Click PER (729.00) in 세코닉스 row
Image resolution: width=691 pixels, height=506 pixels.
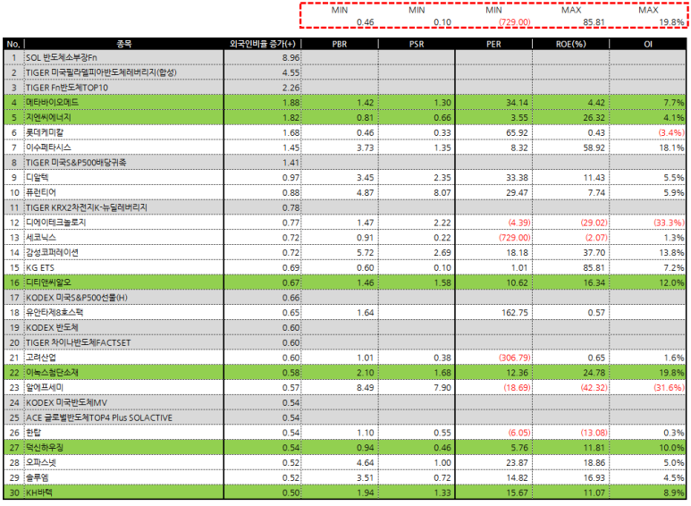(515, 238)
